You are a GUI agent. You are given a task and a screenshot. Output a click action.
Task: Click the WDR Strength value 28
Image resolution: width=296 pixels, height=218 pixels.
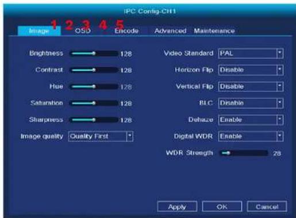pyautogui.click(x=277, y=154)
